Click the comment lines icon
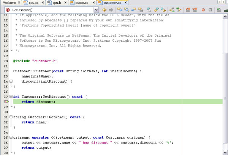This screenshot has width=228, height=156. point(219,10)
